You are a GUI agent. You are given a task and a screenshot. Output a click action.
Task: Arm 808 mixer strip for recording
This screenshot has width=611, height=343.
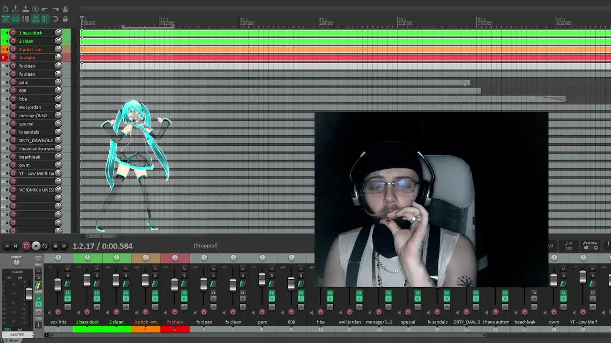291,313
